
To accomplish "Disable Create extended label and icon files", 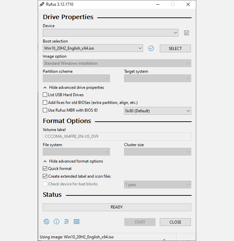I will point(45,176).
